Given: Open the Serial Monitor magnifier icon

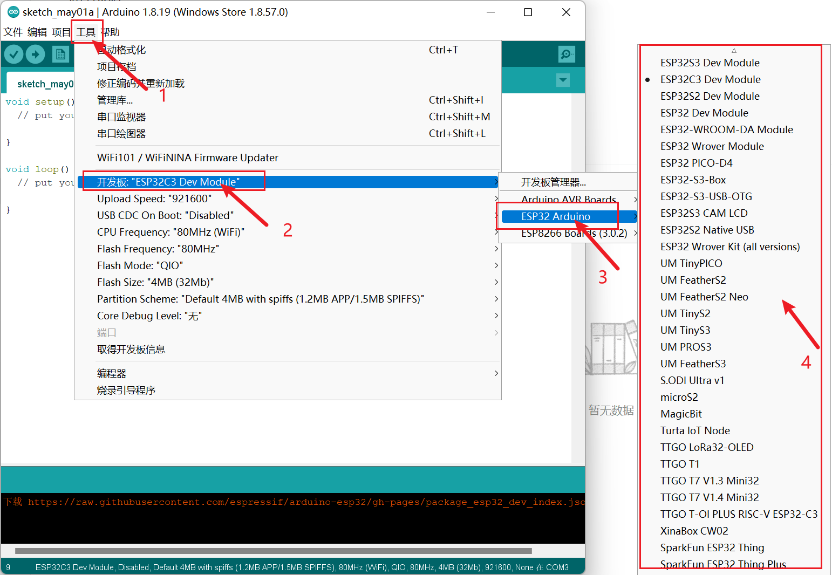Looking at the screenshot, I should coord(566,54).
